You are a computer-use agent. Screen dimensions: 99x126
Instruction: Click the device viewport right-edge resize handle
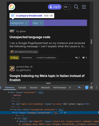(x=91, y=42)
